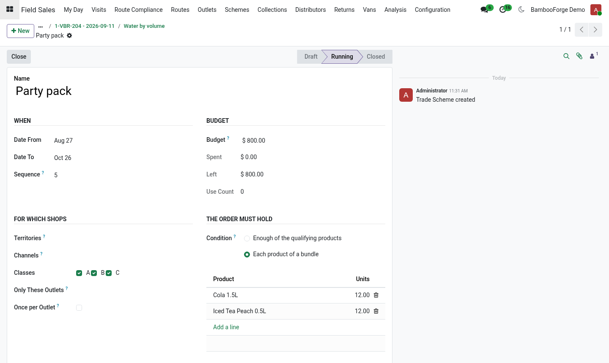Edit the Party pack name field
The height and width of the screenshot is (363, 609).
(x=200, y=91)
